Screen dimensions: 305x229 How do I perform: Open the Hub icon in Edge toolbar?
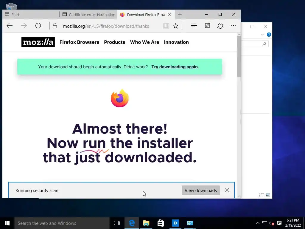pyautogui.click(x=194, y=26)
